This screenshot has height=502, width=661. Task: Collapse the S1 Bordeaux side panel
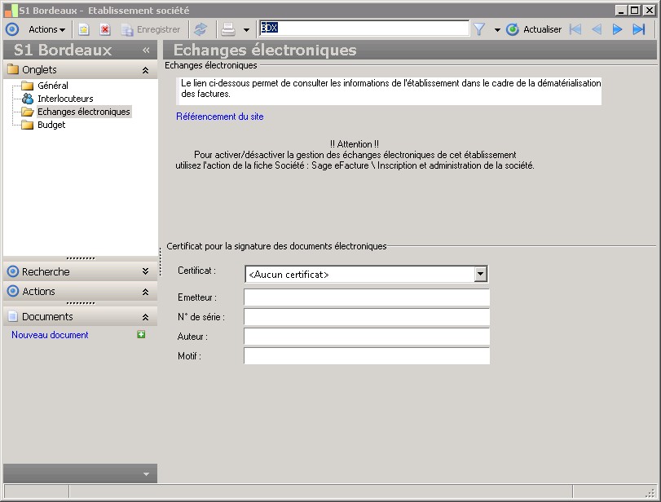[x=146, y=51]
